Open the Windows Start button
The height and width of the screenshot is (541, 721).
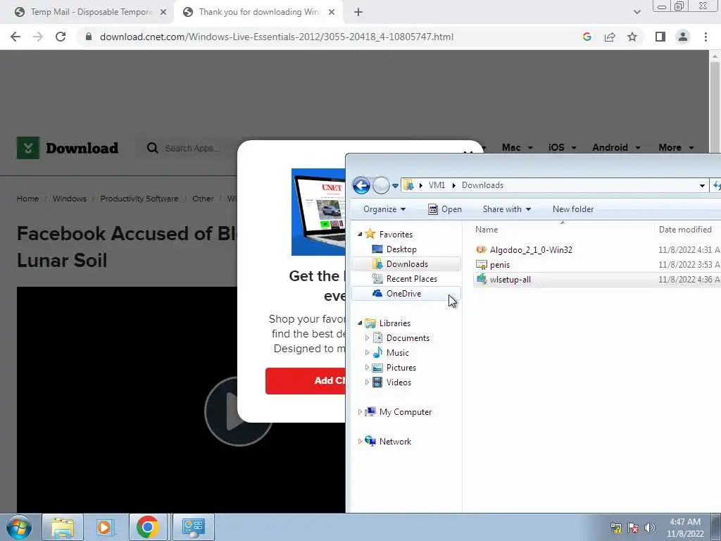click(x=19, y=527)
